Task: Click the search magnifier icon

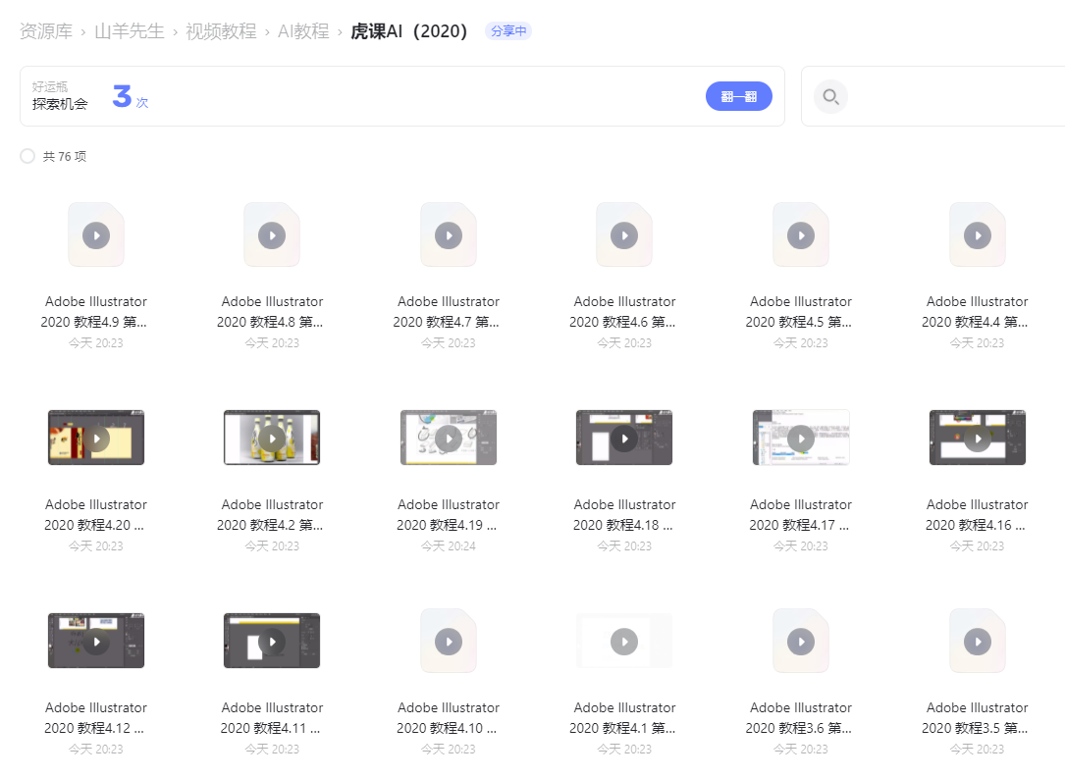Action: pyautogui.click(x=830, y=97)
